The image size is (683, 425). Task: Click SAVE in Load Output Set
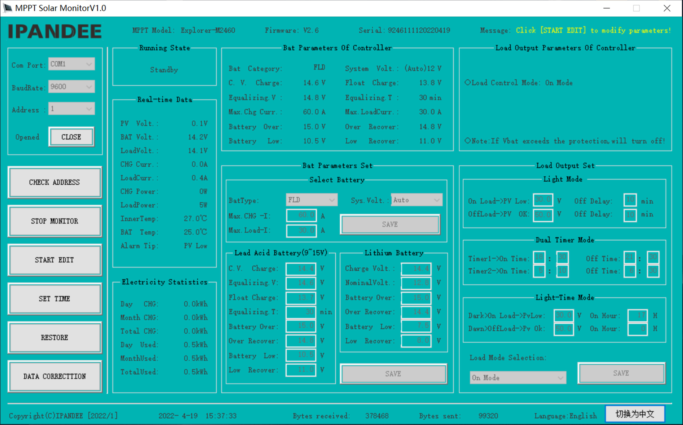click(621, 373)
